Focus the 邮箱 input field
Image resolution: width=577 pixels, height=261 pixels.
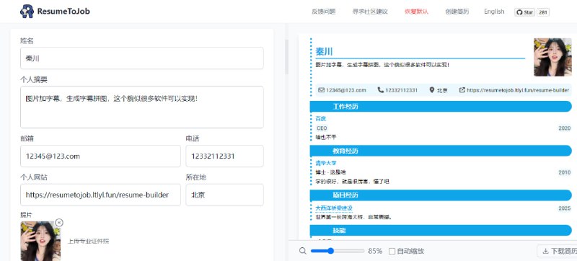click(x=100, y=156)
